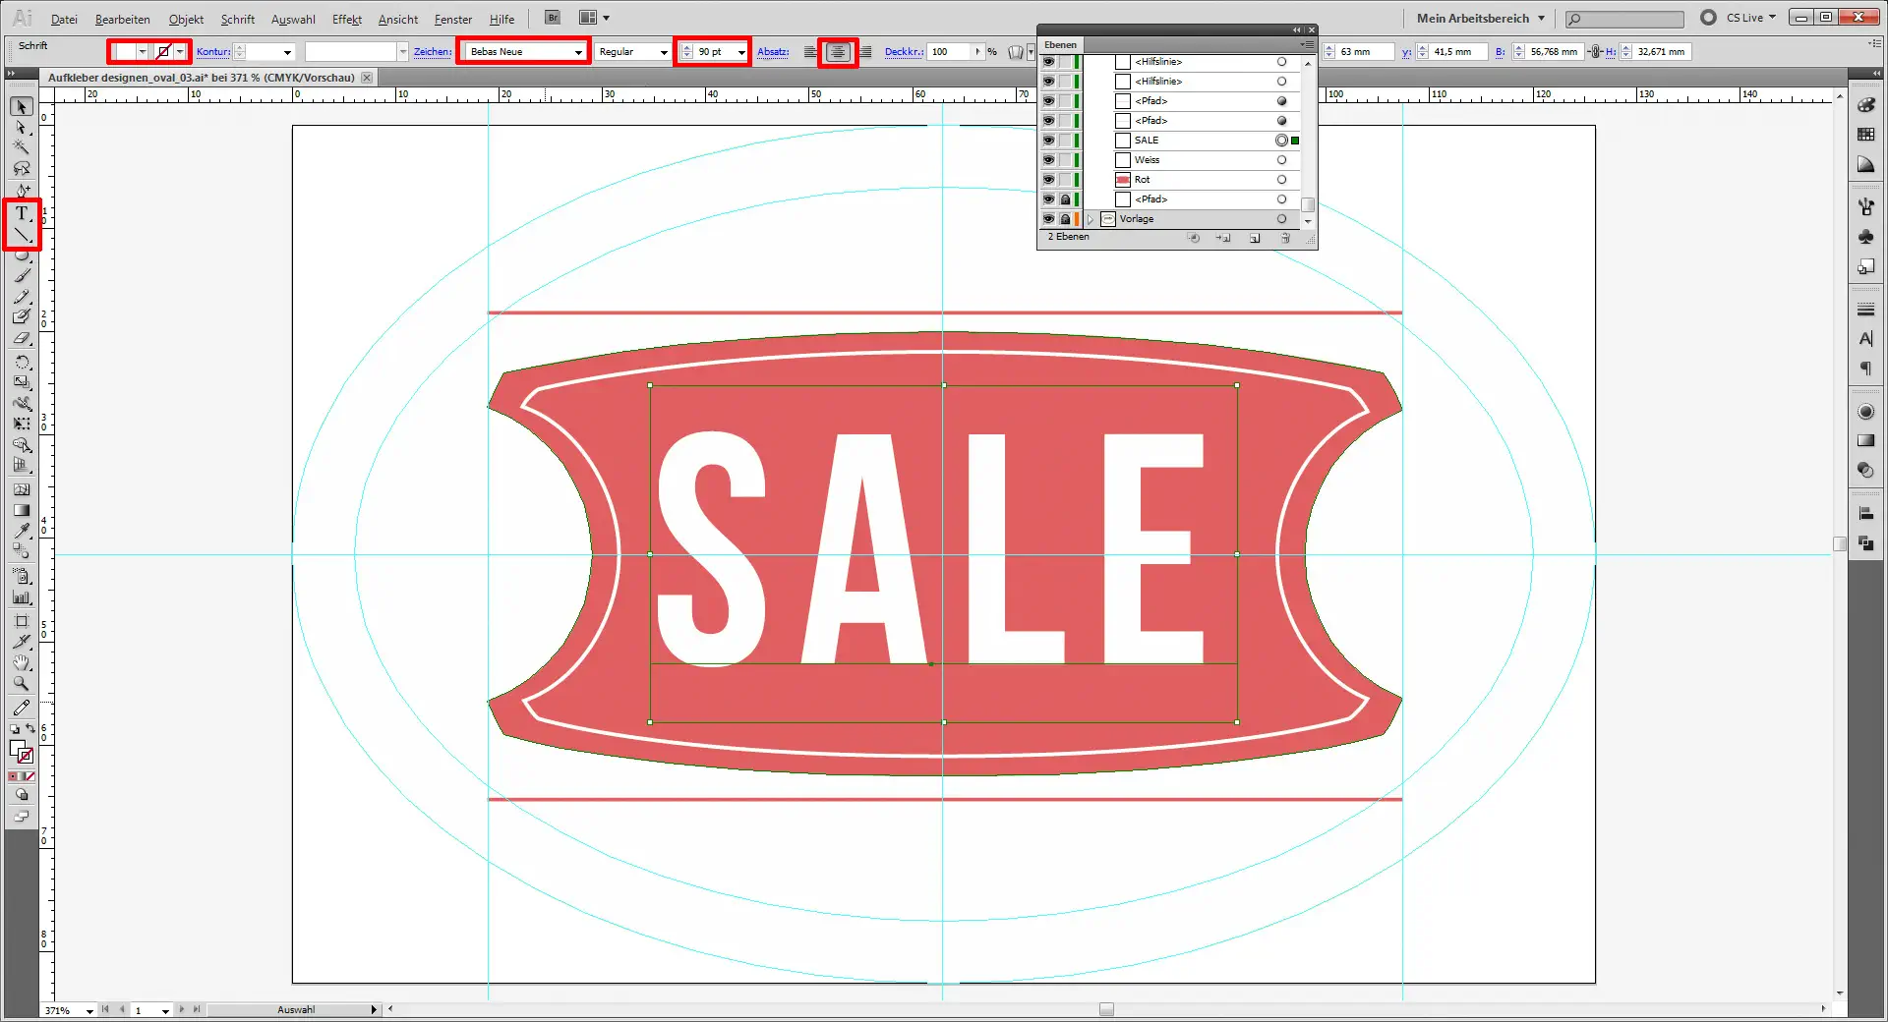Click the fill color swatch in control bar
The image size is (1888, 1022).
click(x=124, y=52)
